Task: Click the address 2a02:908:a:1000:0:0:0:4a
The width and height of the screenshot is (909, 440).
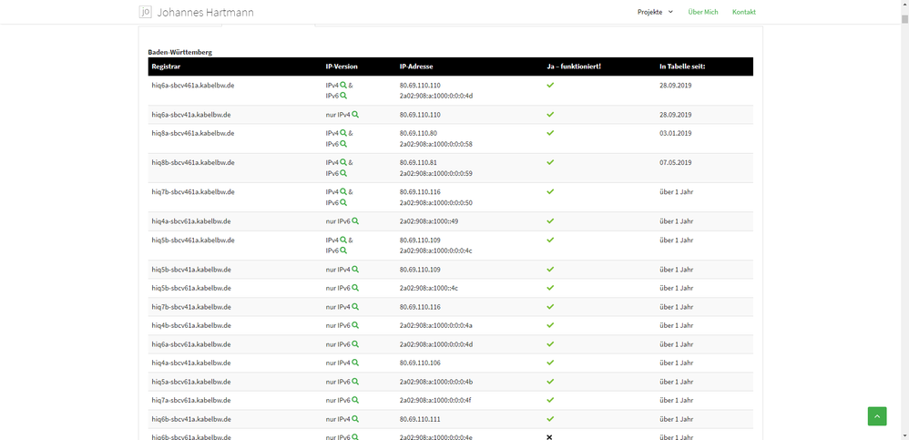Action: (436, 325)
